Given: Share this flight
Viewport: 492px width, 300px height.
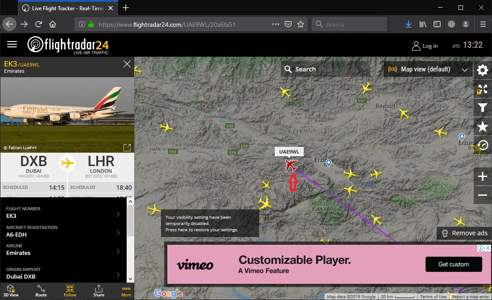Looking at the screenshot, I should click(x=99, y=291).
